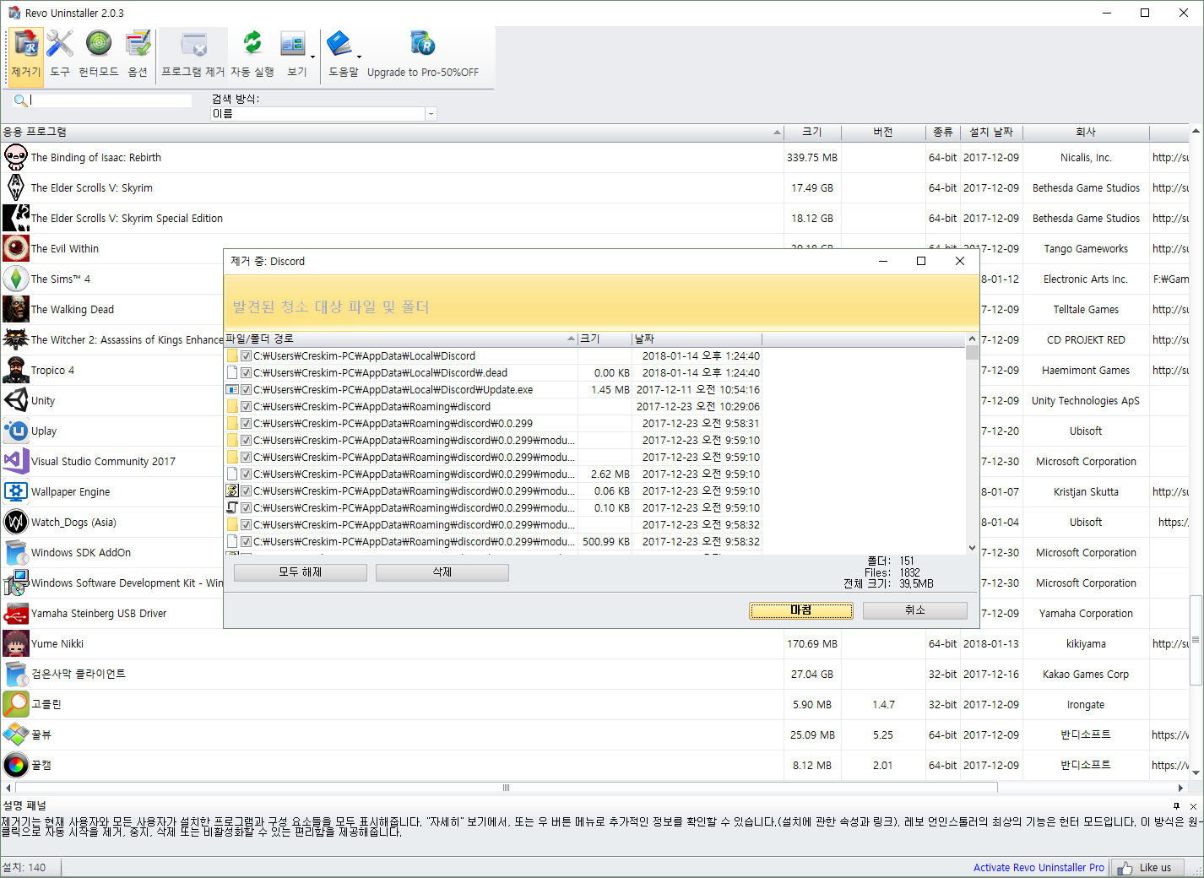Image resolution: width=1204 pixels, height=878 pixels.
Task: Select the Uplay icon
Action: click(x=16, y=431)
